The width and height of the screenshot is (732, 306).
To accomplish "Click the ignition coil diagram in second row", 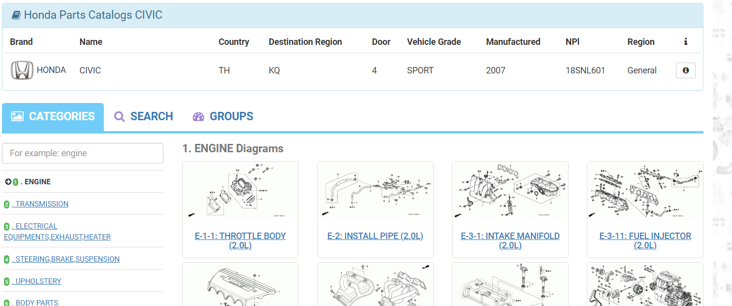I will [x=510, y=285].
